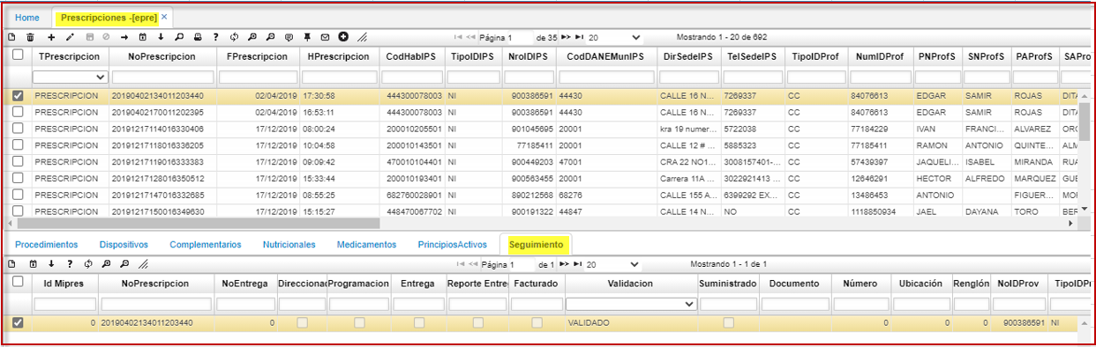Check the row for prescription 20191217114016330406
The width and height of the screenshot is (1096, 347).
[18, 129]
